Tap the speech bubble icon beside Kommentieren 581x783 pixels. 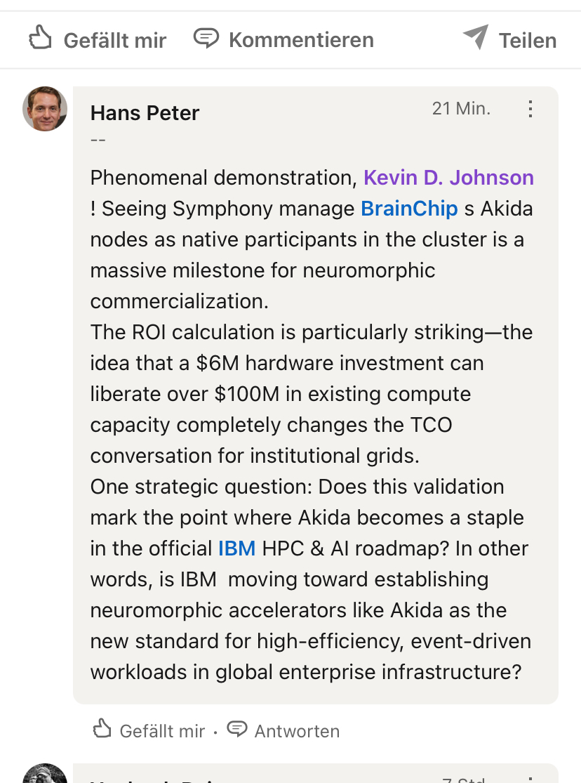206,38
